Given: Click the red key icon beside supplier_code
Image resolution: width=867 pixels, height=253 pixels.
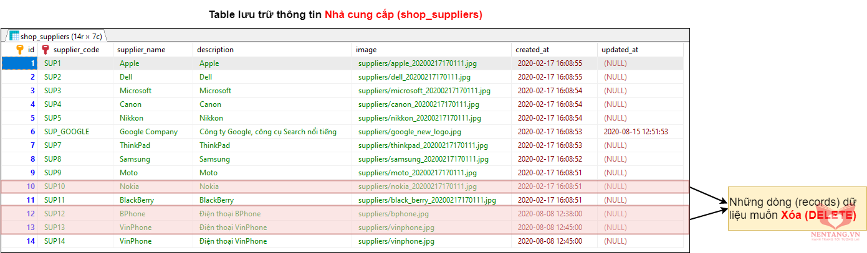Looking at the screenshot, I should point(46,49).
